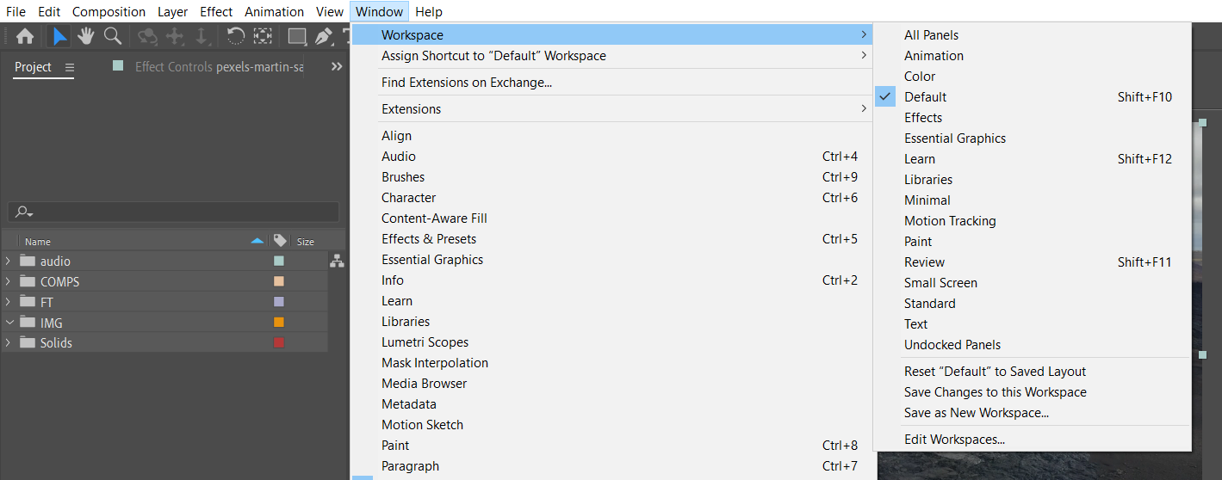Screen dimensions: 1222x480
Task: Toggle the Audio panel on
Action: coord(399,157)
